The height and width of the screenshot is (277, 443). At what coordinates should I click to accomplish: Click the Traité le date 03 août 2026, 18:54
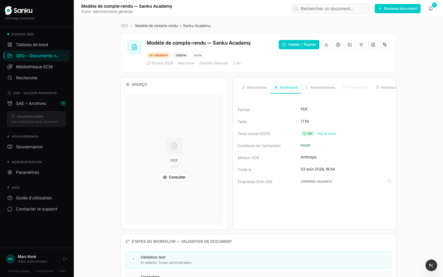coord(318,169)
